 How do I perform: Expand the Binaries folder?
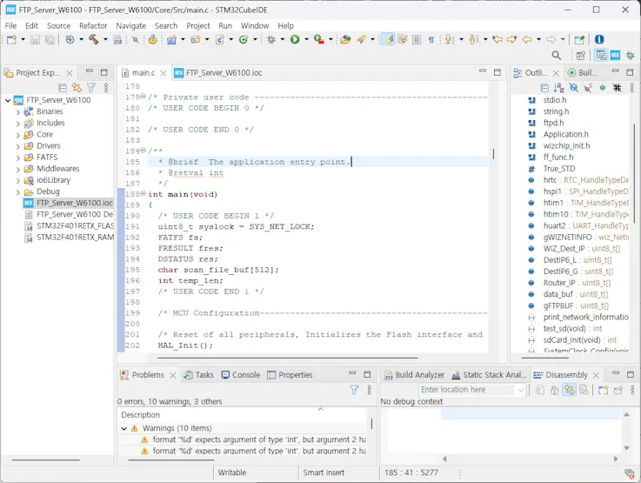click(17, 111)
